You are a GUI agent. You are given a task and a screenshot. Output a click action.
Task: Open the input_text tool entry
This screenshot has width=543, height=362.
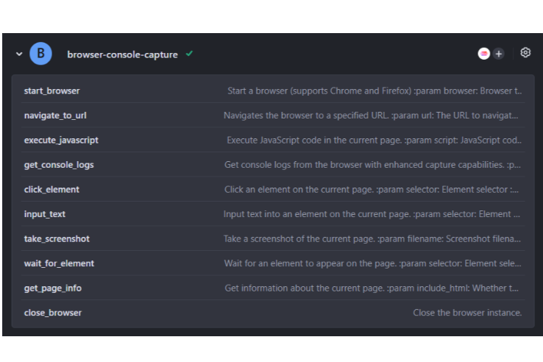point(45,214)
